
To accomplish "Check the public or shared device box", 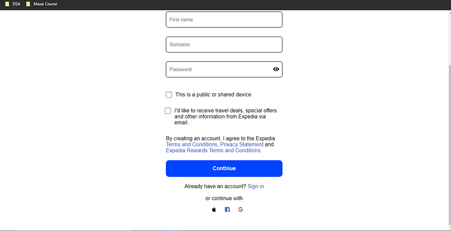I will (x=169, y=95).
